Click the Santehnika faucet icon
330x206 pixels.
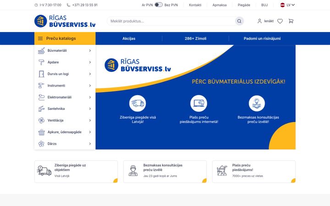[41, 108]
